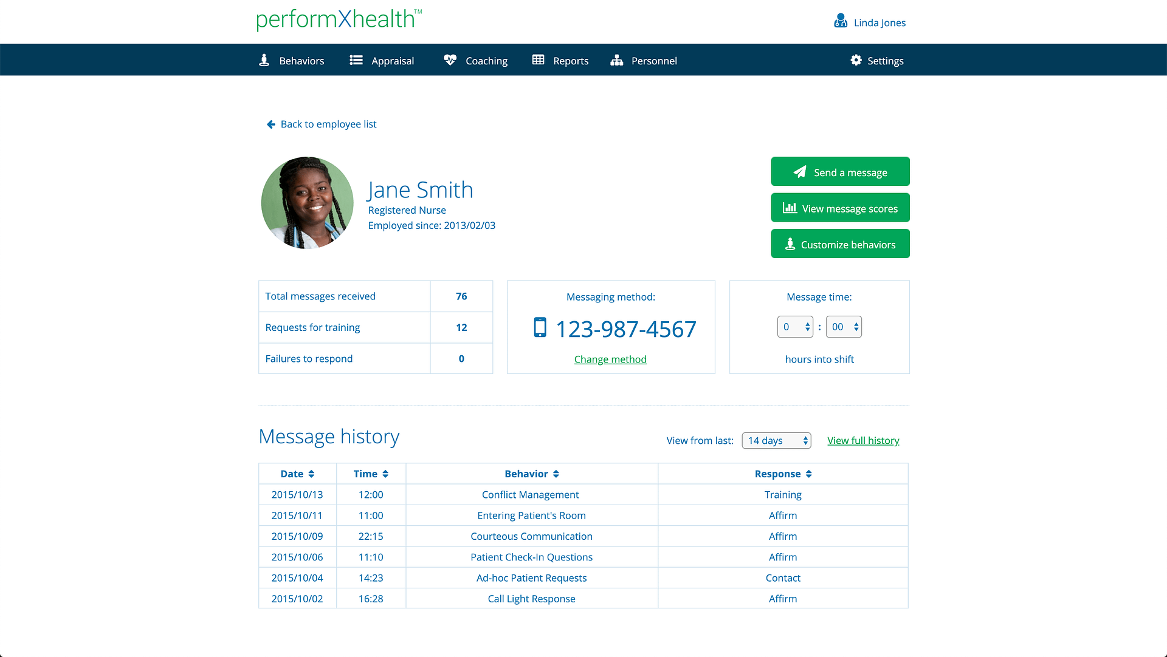Click the Change method link
The image size is (1167, 657).
pyautogui.click(x=610, y=359)
